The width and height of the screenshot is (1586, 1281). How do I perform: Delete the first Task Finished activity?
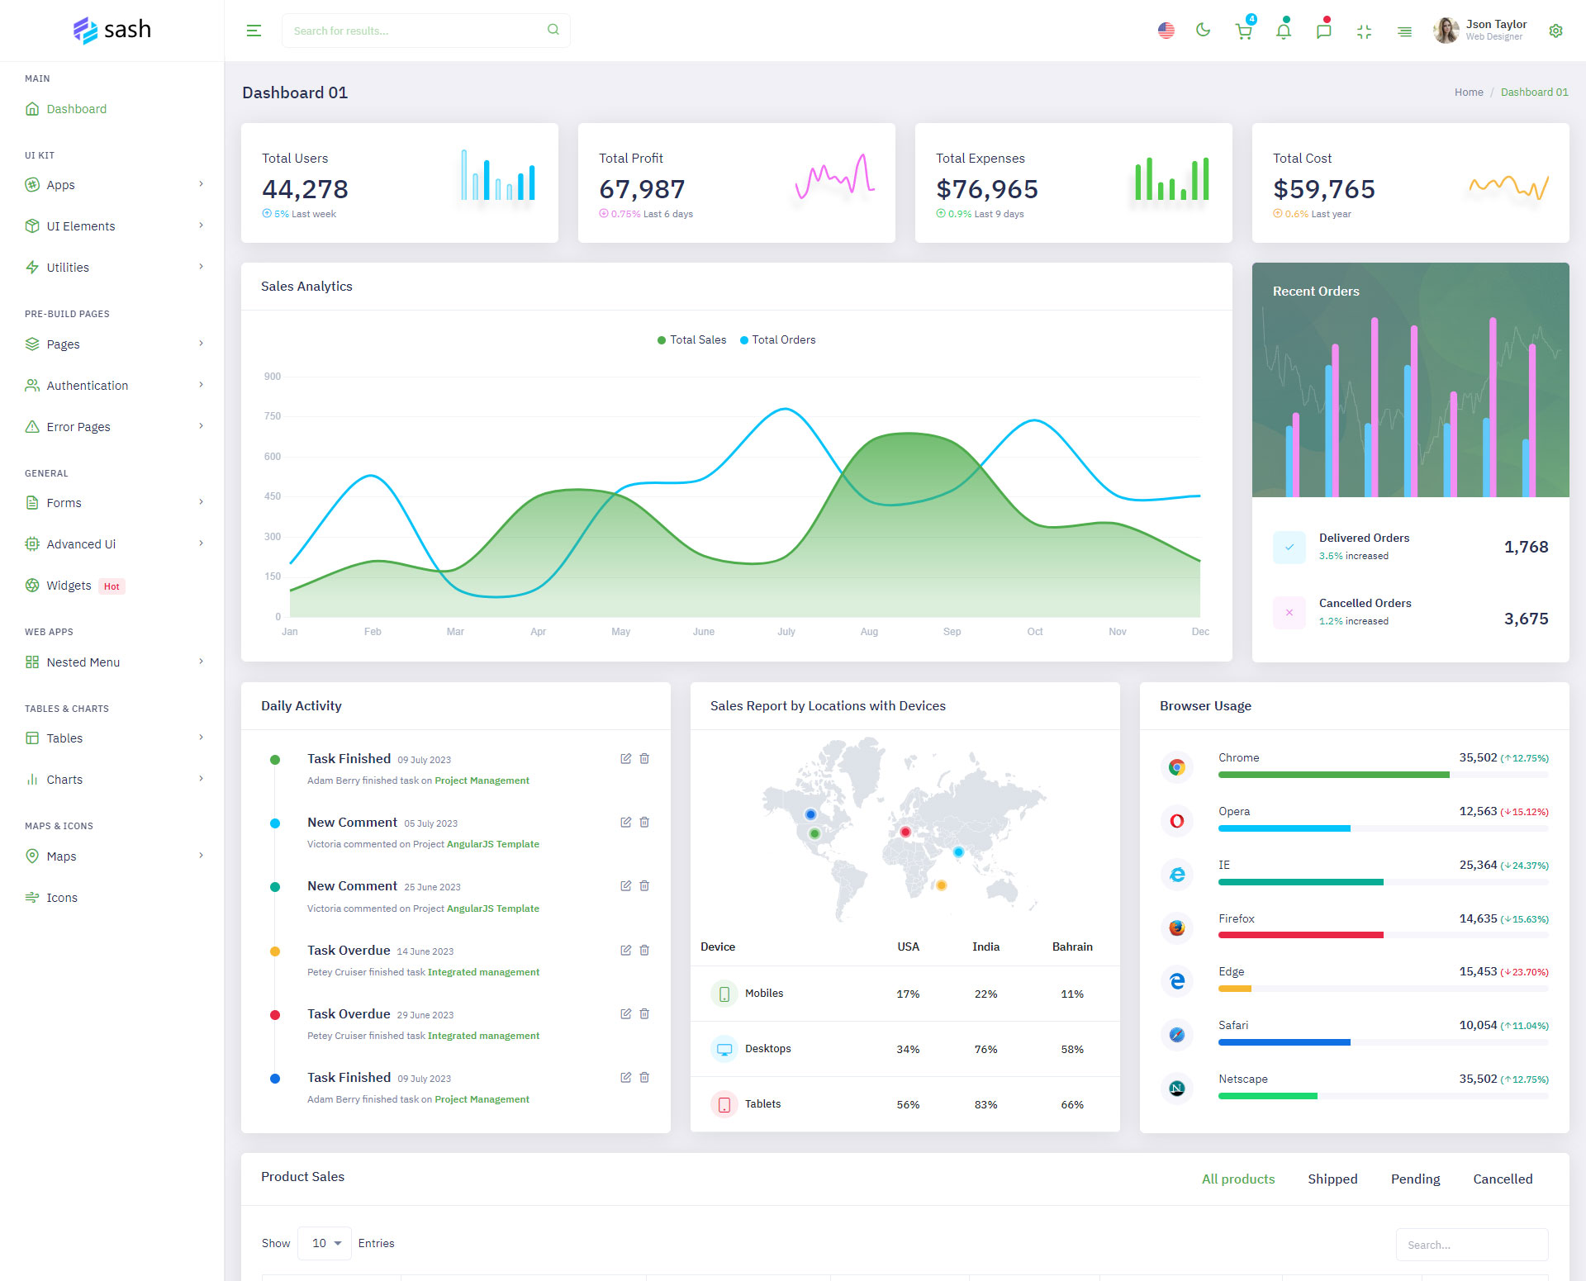[644, 758]
